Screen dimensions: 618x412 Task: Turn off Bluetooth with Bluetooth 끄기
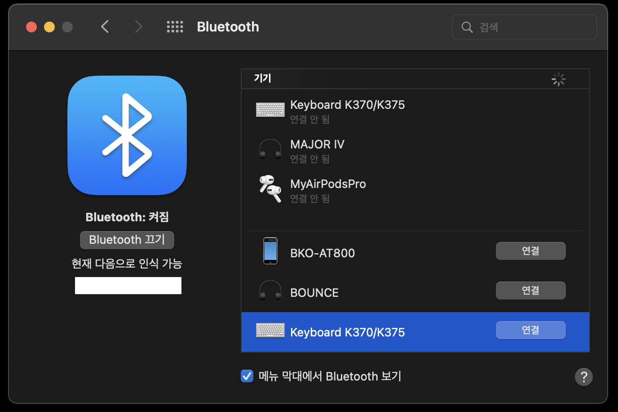pyautogui.click(x=127, y=240)
